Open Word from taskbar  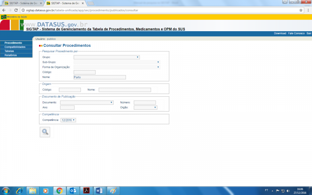tap(99, 191)
